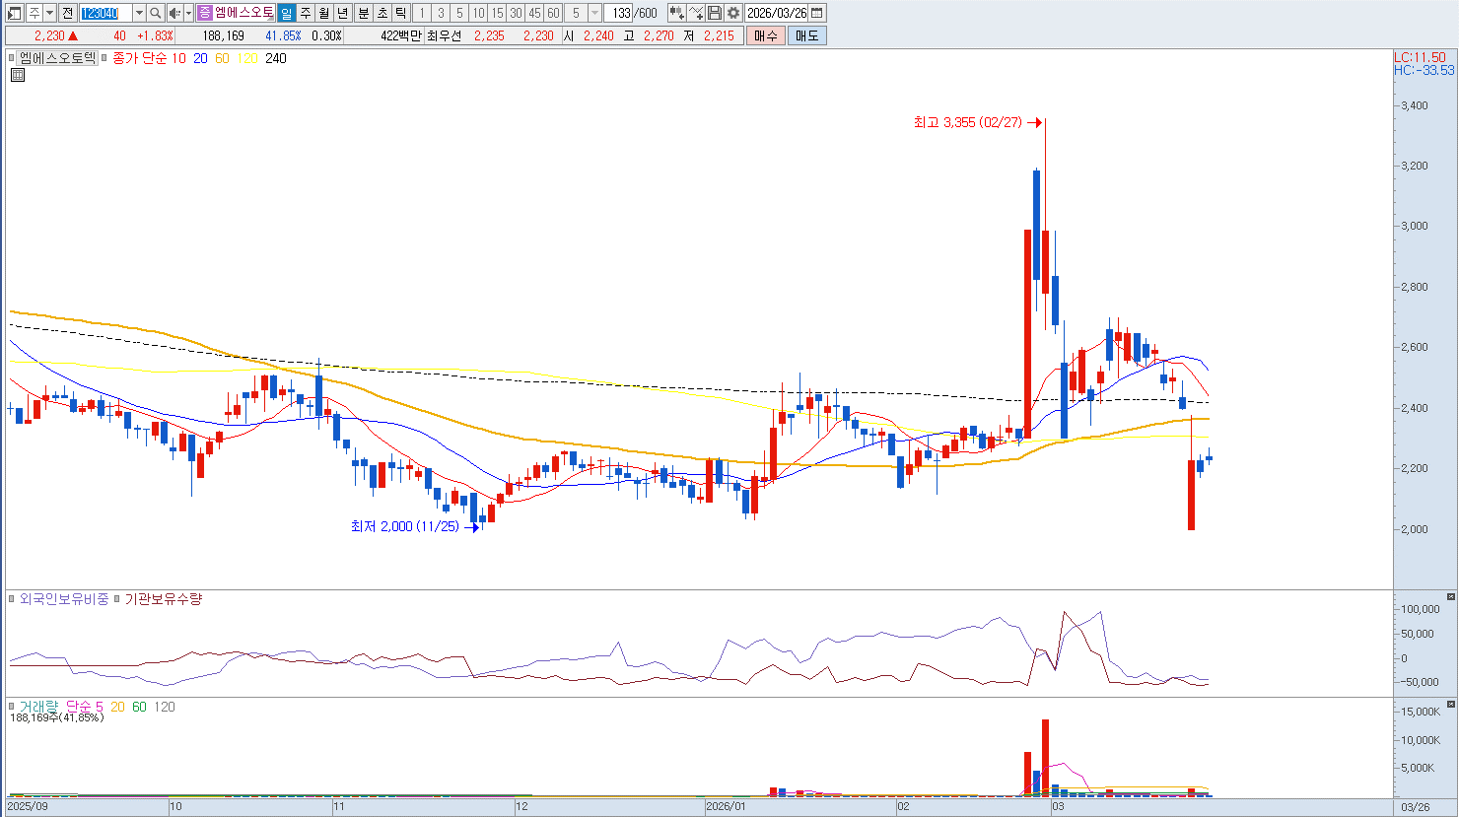Viewport: 1459px width, 817px height.
Task: Open the stock code history dropdown
Action: pos(138,13)
